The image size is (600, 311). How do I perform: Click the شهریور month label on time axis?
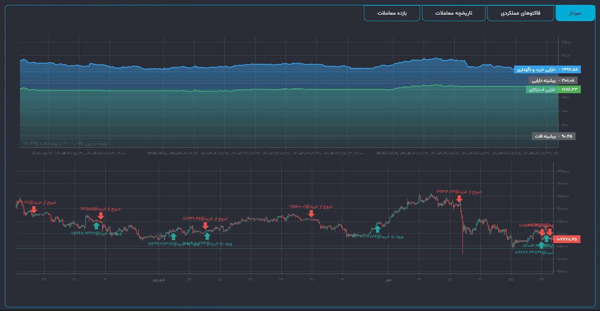pos(159,279)
